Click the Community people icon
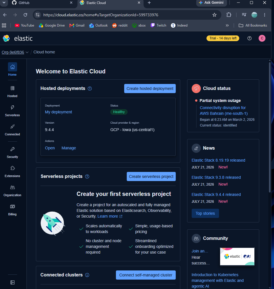 point(196,238)
